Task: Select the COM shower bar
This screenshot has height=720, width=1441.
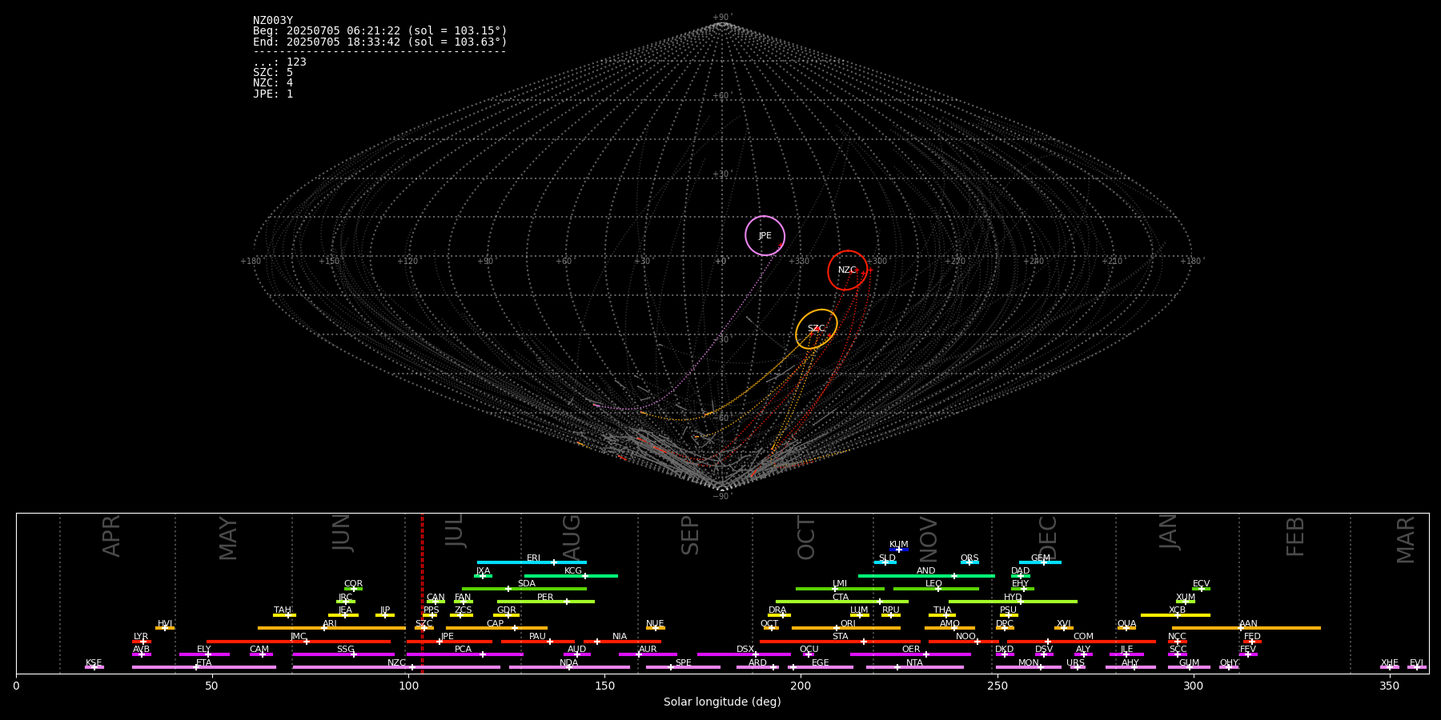Action: click(1082, 641)
